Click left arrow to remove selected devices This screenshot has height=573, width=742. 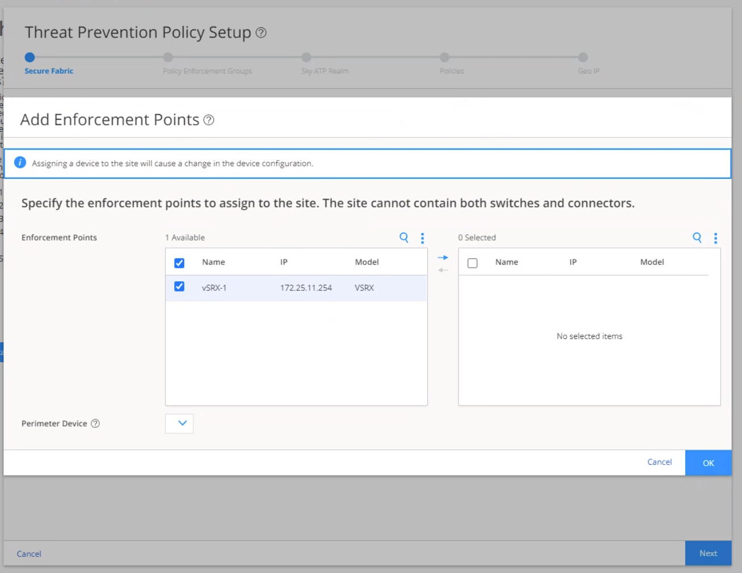pyautogui.click(x=443, y=270)
